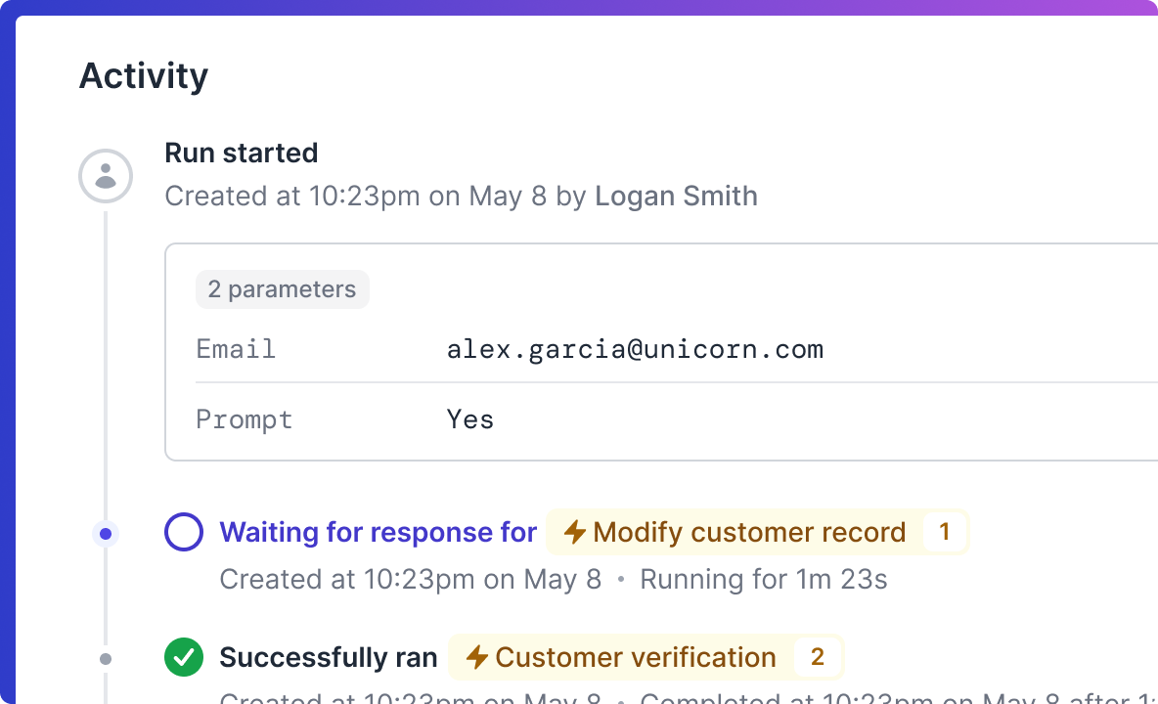1158x704 pixels.
Task: Open the Modify customer record task badge
Action: tap(748, 532)
